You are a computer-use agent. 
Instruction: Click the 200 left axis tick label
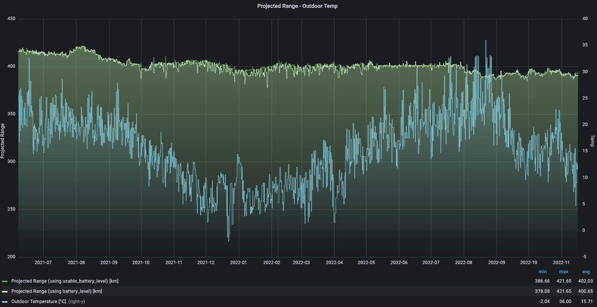[x=11, y=257]
